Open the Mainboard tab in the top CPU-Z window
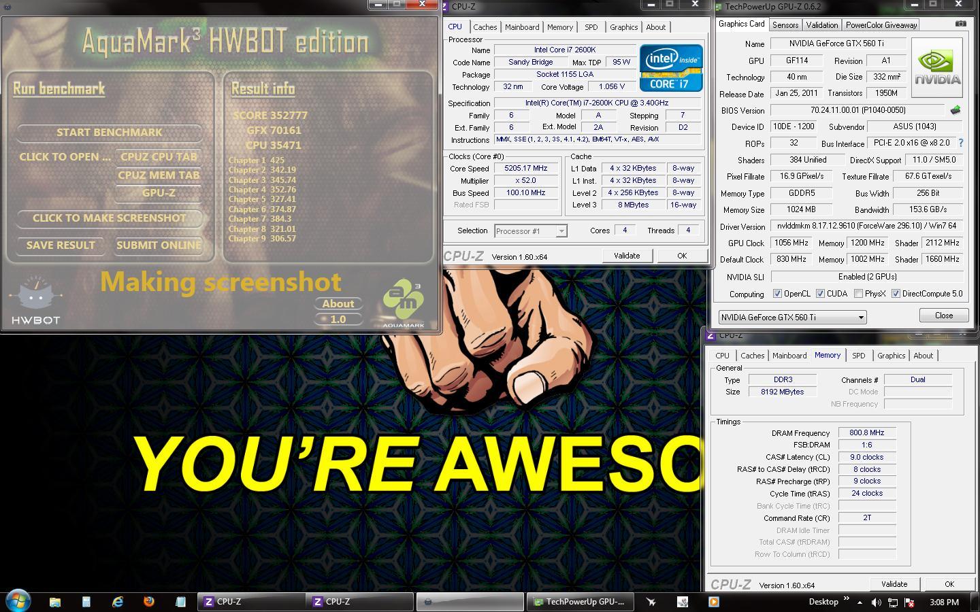 [522, 27]
